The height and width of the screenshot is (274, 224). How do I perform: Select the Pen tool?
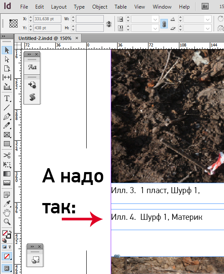(x=7, y=117)
